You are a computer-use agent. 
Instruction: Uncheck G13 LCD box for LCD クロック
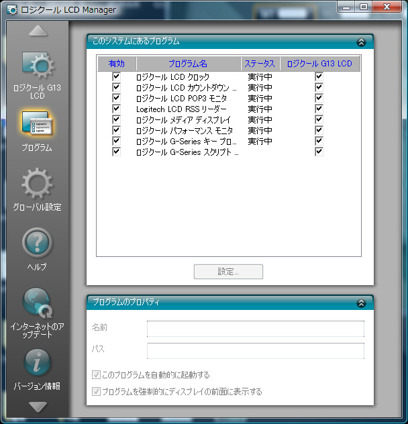319,76
